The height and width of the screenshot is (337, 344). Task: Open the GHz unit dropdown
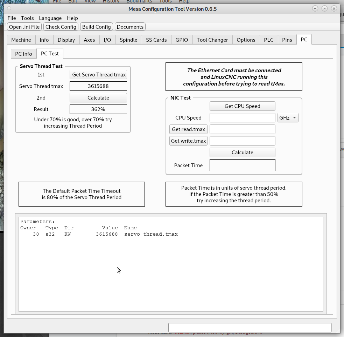tap(288, 117)
